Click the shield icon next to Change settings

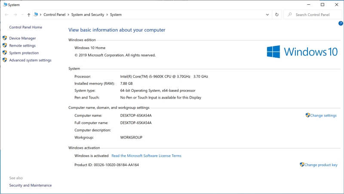point(307,115)
